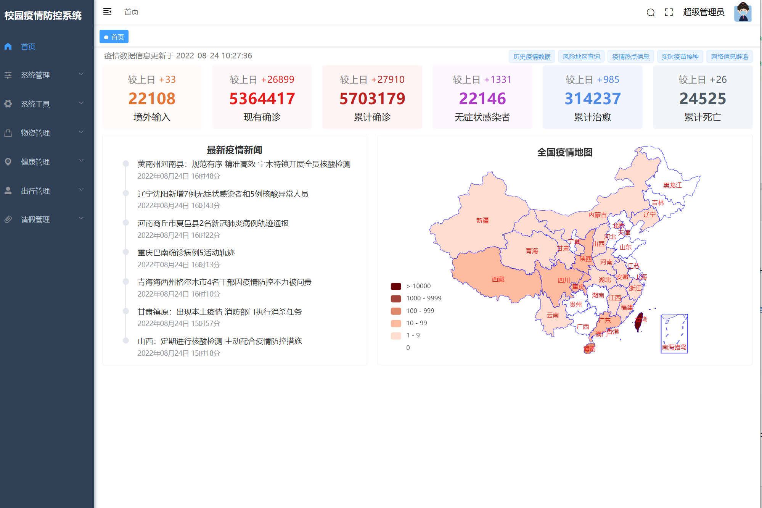Select the 首页 tab tag
This screenshot has height=508, width=762.
114,37
